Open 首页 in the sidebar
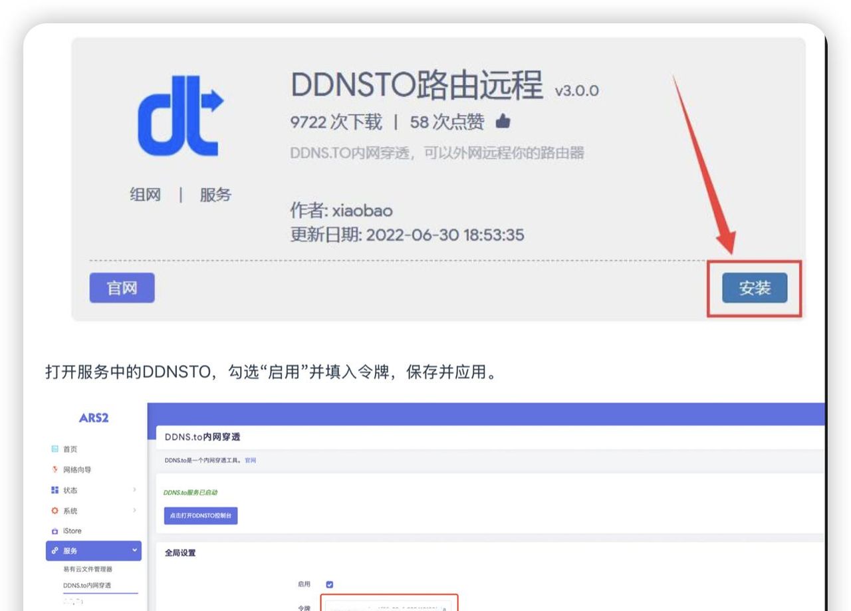Viewport: 851px width, 611px height. tap(70, 449)
